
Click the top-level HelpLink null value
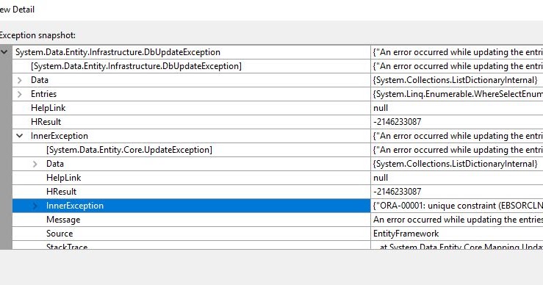(381, 108)
